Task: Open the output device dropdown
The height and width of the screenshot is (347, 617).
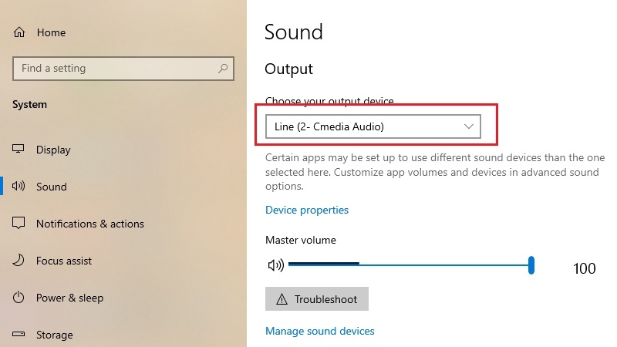Action: click(x=373, y=126)
